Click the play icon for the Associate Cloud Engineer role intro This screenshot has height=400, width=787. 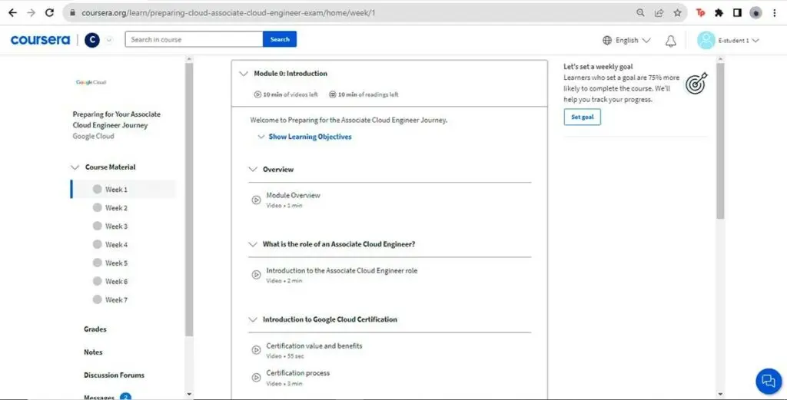click(x=256, y=275)
